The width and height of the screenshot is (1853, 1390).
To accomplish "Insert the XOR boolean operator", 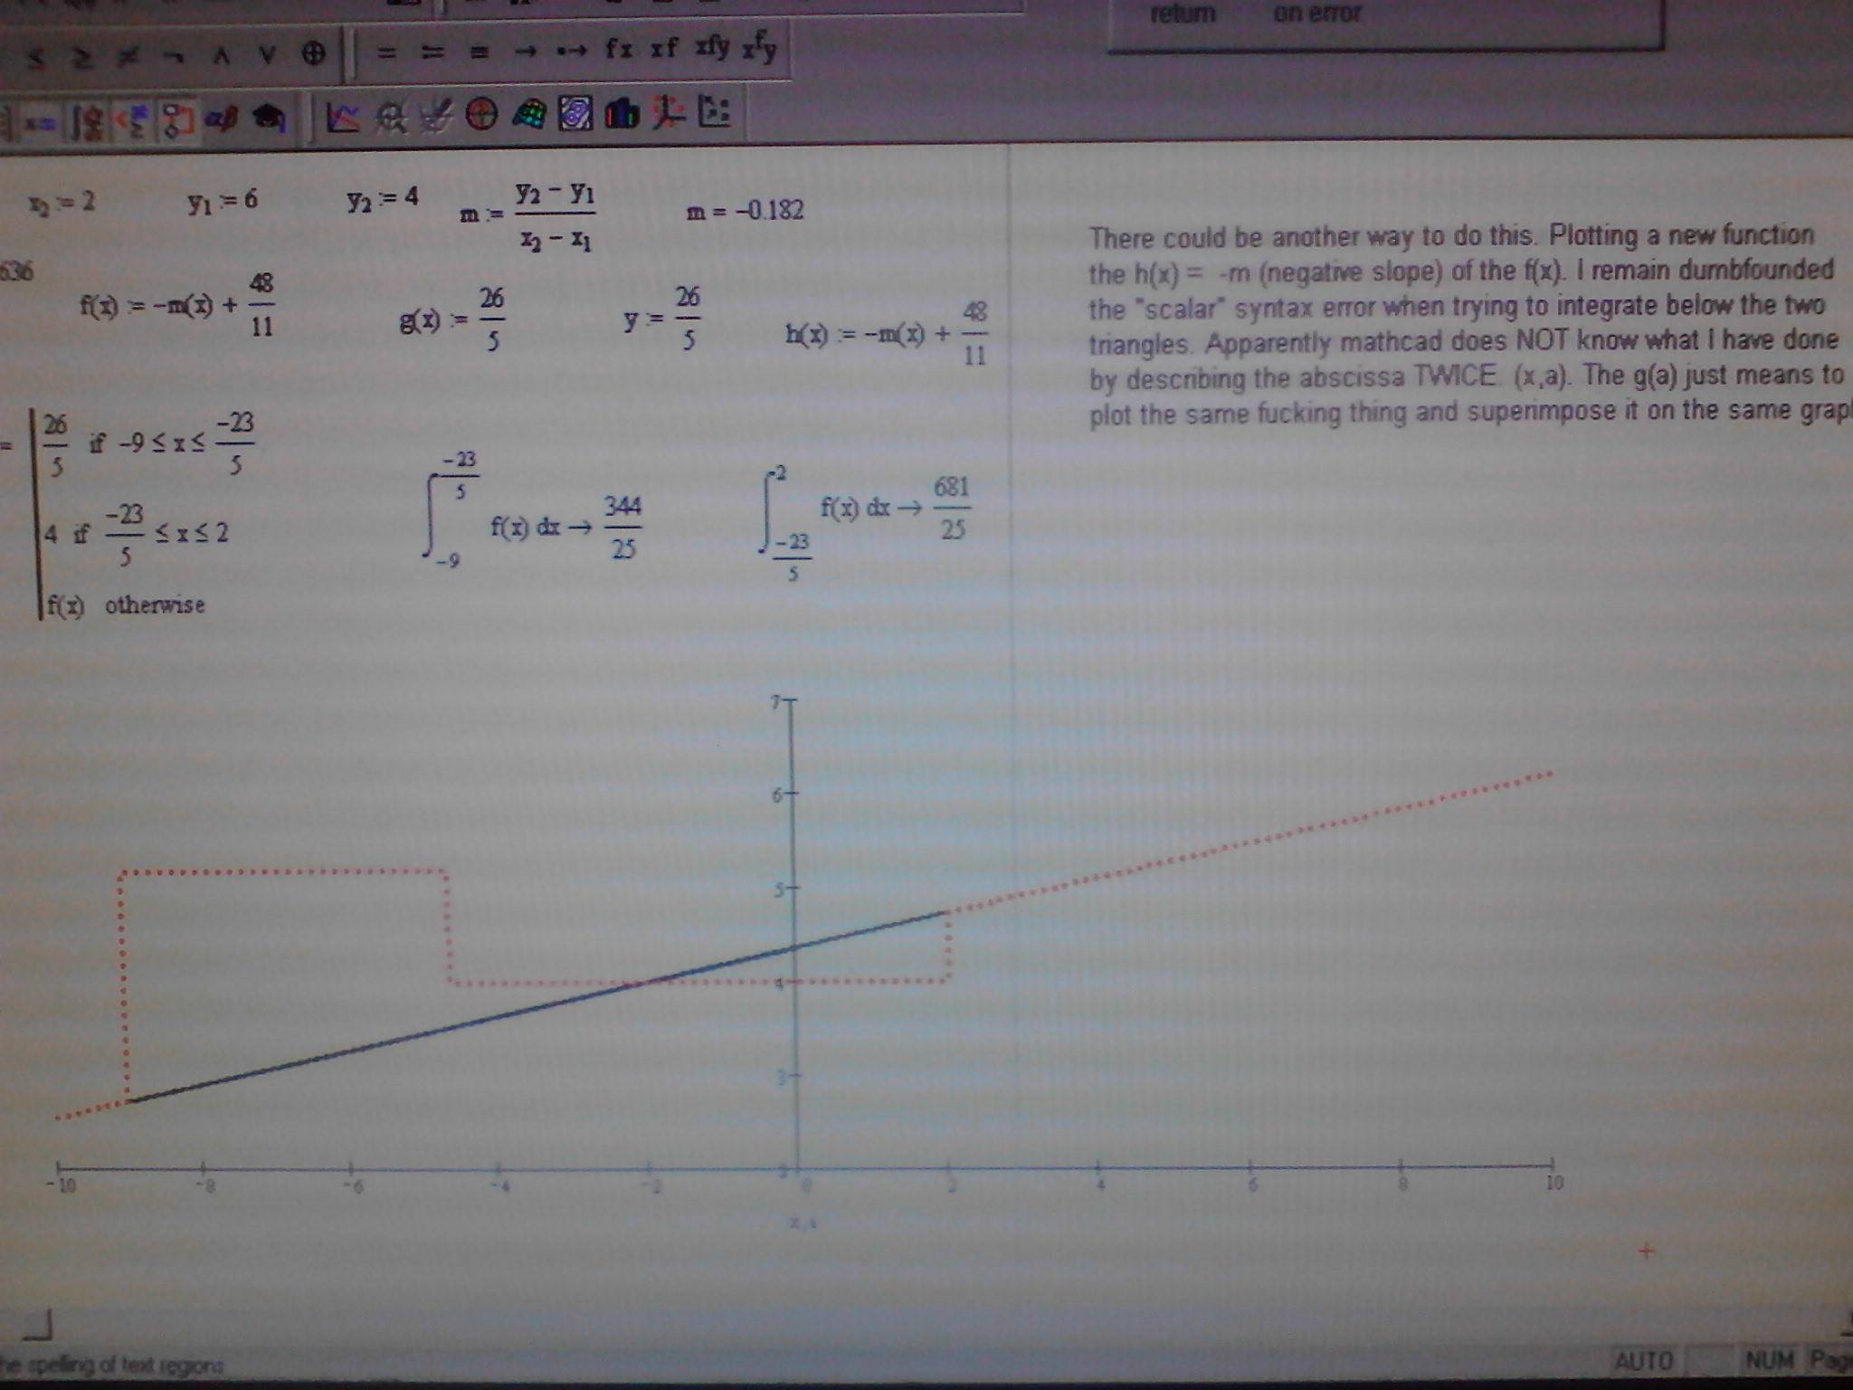I will click(312, 53).
